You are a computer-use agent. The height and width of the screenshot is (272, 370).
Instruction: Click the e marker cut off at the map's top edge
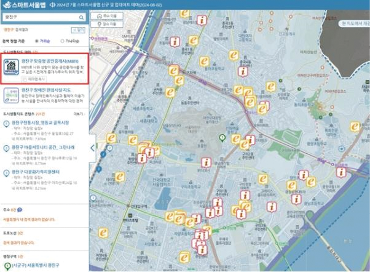(184, 13)
